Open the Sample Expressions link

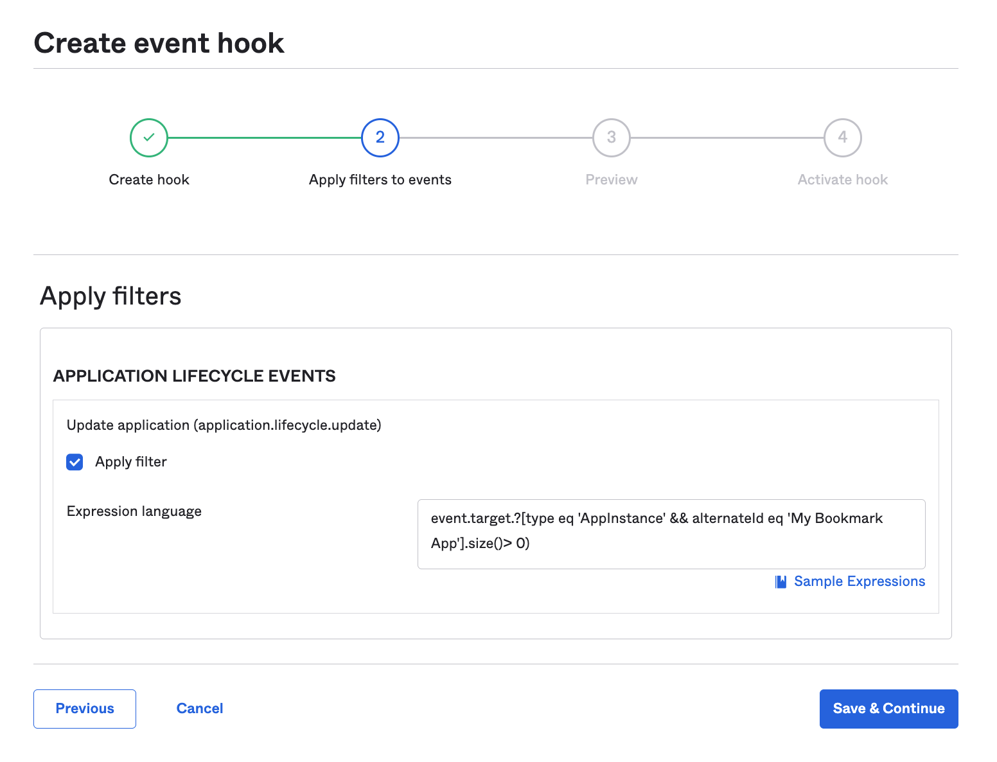click(x=859, y=581)
